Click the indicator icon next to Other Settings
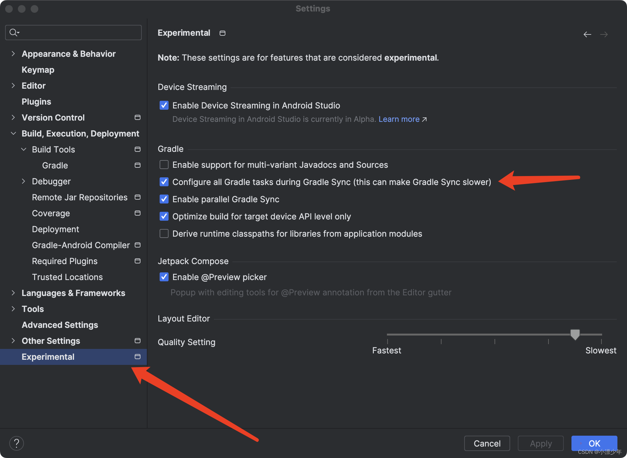The height and width of the screenshot is (458, 627). (137, 341)
